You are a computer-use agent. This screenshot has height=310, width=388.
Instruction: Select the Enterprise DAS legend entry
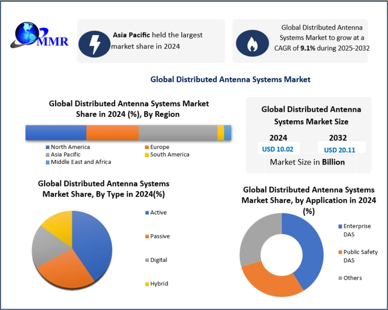point(354,230)
